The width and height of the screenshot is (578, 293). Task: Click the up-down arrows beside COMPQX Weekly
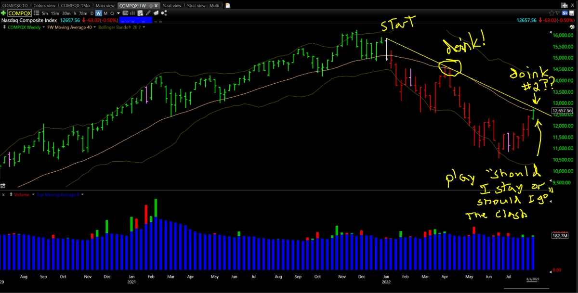point(4,27)
